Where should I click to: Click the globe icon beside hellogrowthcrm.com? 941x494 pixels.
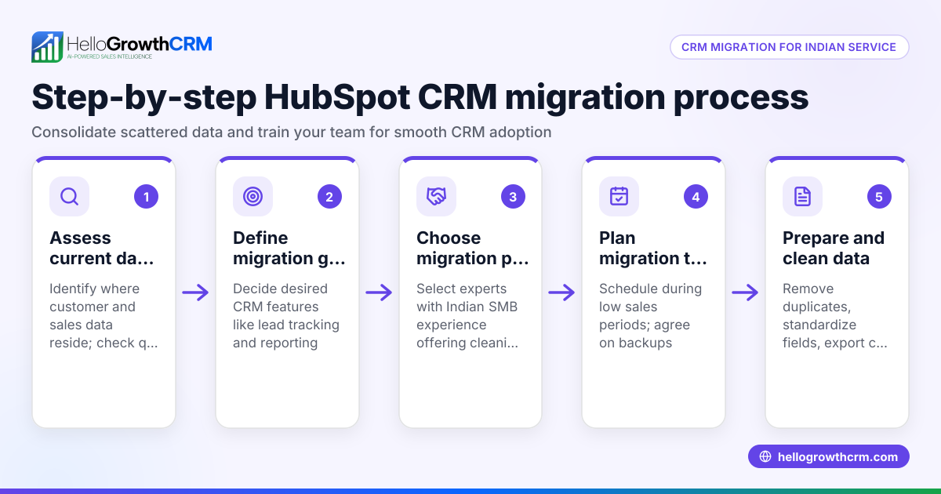pos(765,456)
